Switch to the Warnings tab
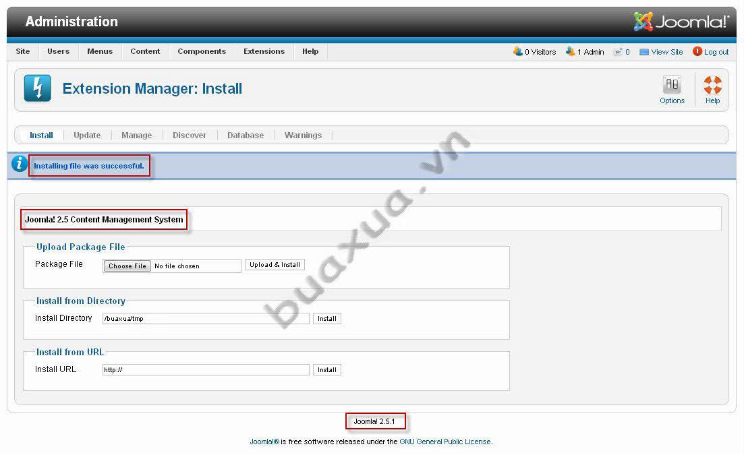The image size is (744, 455). click(304, 135)
